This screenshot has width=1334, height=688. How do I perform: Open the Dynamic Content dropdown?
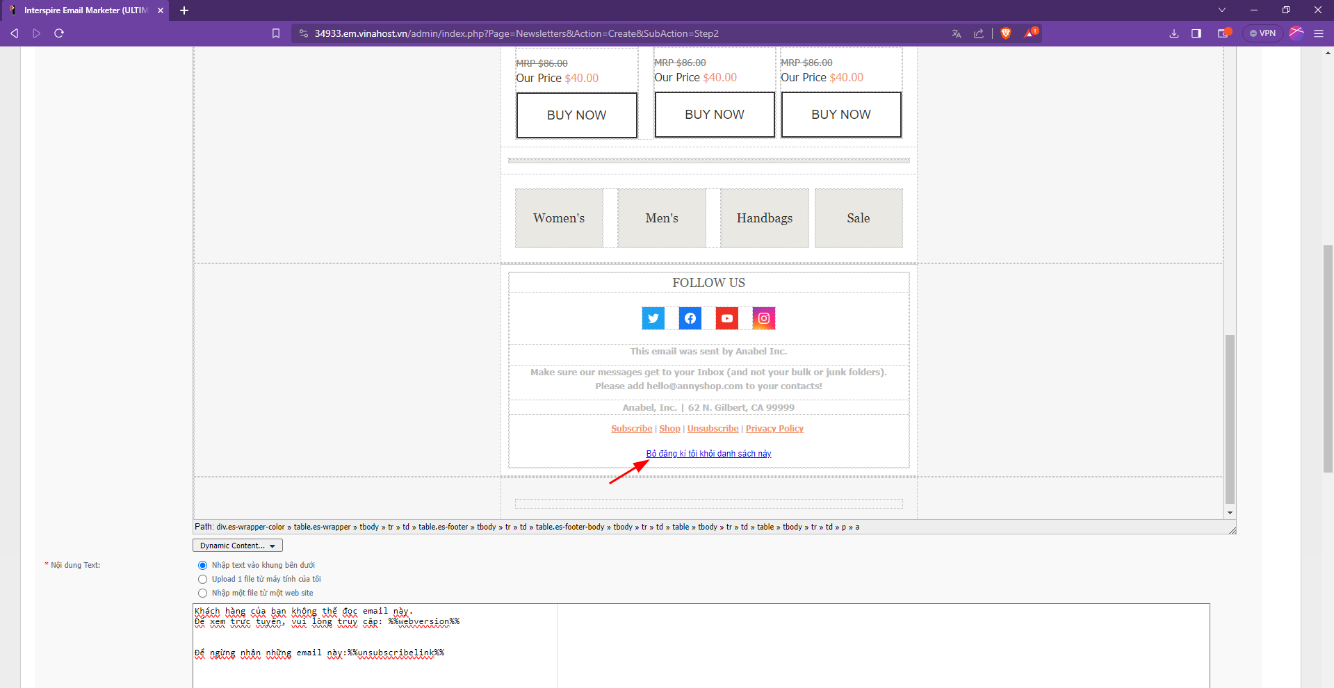pyautogui.click(x=237, y=546)
